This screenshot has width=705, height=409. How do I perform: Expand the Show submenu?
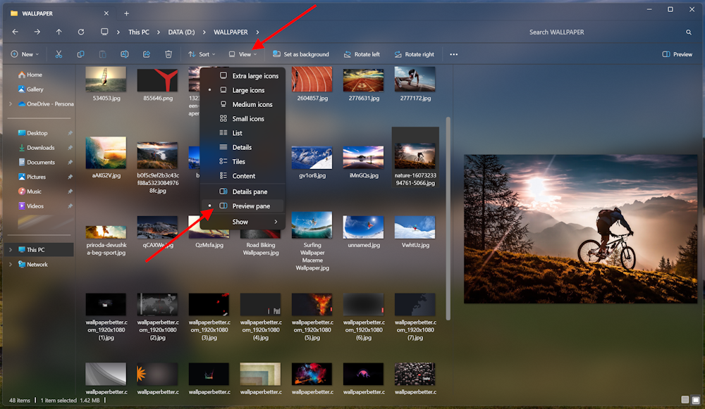pyautogui.click(x=243, y=222)
